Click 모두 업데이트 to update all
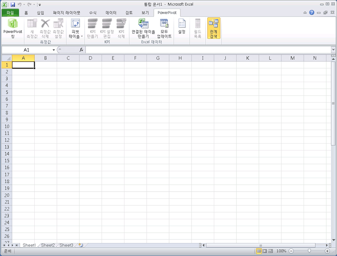This screenshot has width=337, height=256. [164, 28]
